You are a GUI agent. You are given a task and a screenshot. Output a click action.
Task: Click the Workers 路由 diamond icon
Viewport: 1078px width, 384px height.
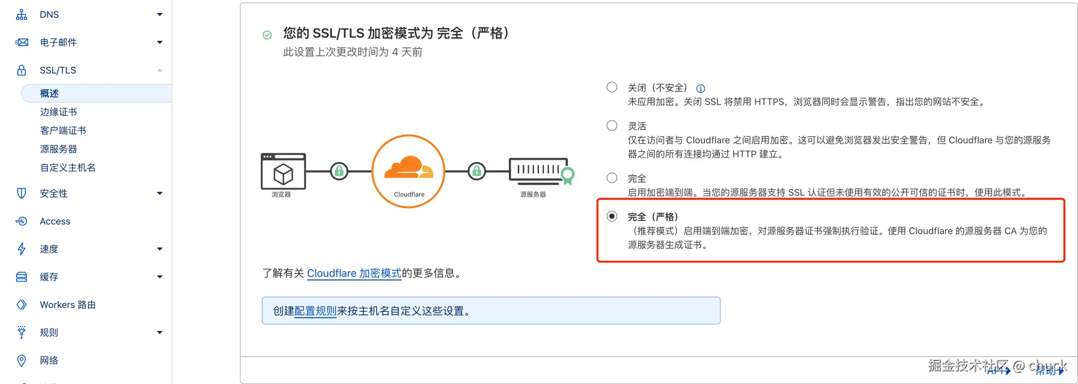(22, 304)
